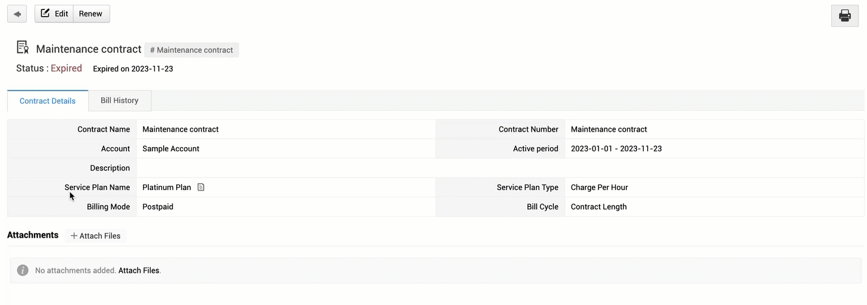Open the Bill History tab

click(120, 101)
